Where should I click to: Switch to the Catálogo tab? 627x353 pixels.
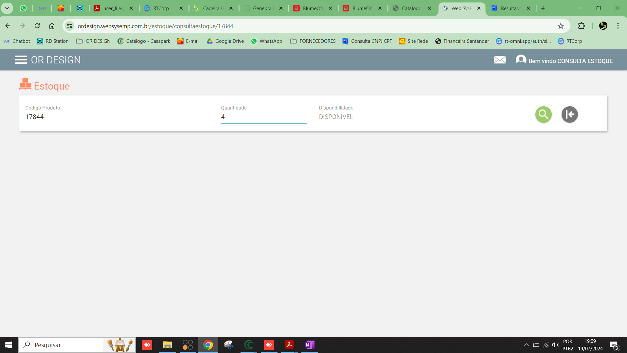pyautogui.click(x=411, y=8)
